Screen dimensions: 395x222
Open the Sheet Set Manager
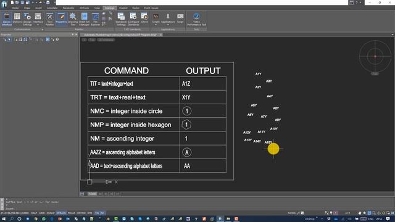[x=84, y=19]
